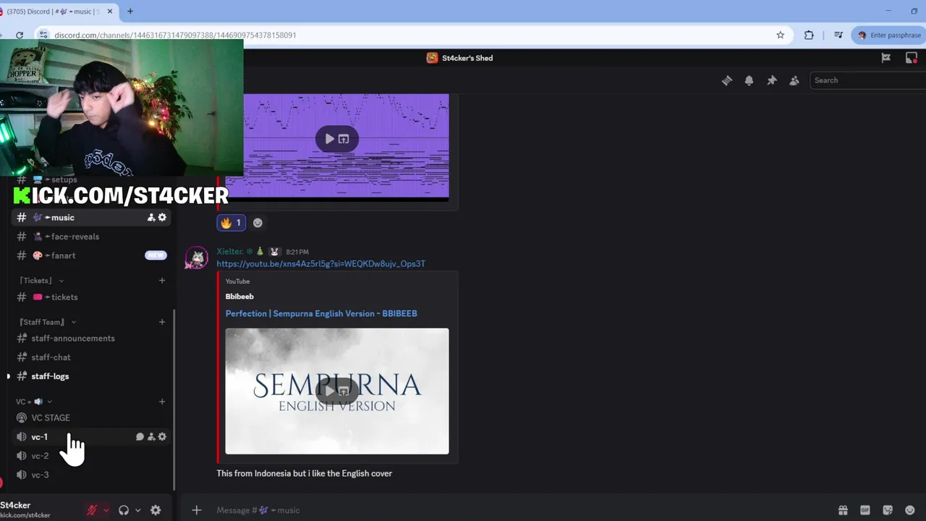Screen dimensions: 926x521
Task: Invite people to vc-1
Action: [151, 437]
